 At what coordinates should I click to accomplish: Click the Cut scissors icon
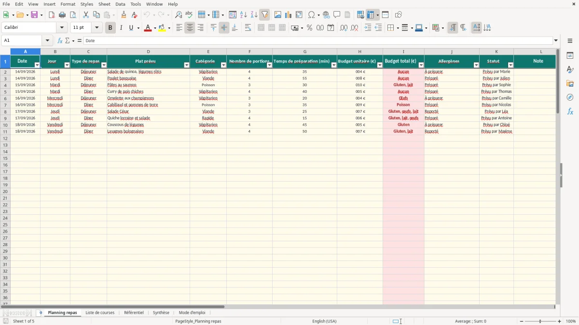[x=85, y=15]
